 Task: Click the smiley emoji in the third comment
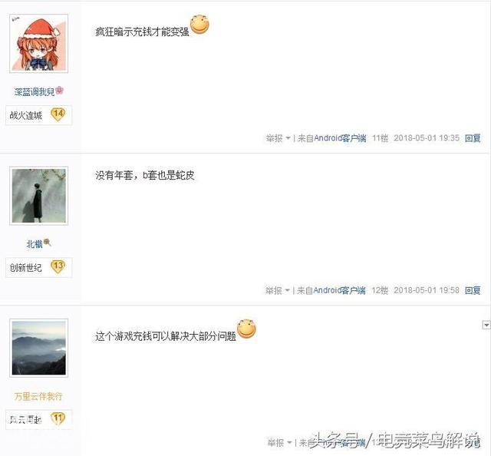(x=246, y=329)
